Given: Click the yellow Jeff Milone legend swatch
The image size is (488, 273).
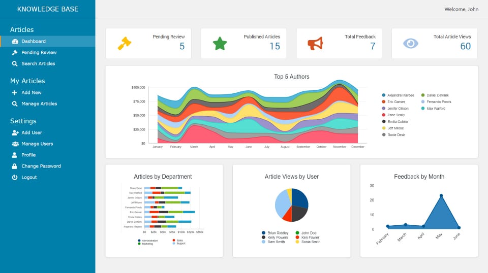Looking at the screenshot, I should coord(384,128).
